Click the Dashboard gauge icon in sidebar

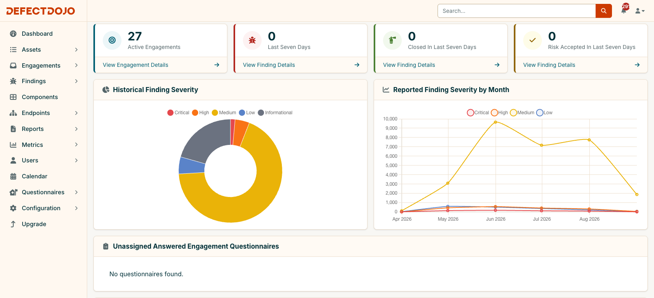13,34
